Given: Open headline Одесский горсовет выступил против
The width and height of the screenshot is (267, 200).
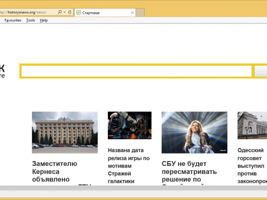Looking at the screenshot, I should click(x=252, y=166).
